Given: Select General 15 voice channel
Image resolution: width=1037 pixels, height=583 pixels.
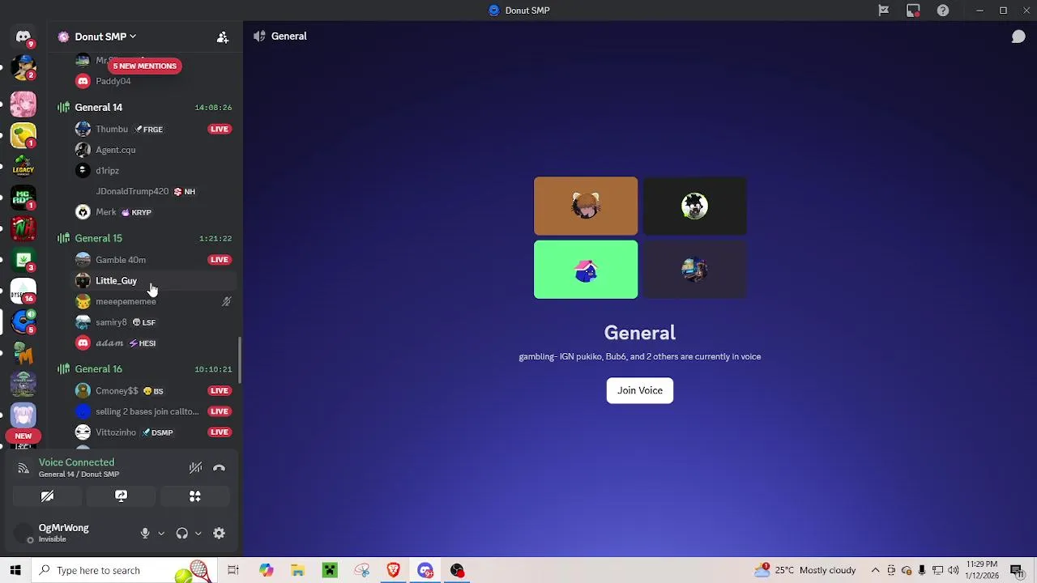Looking at the screenshot, I should (x=145, y=238).
